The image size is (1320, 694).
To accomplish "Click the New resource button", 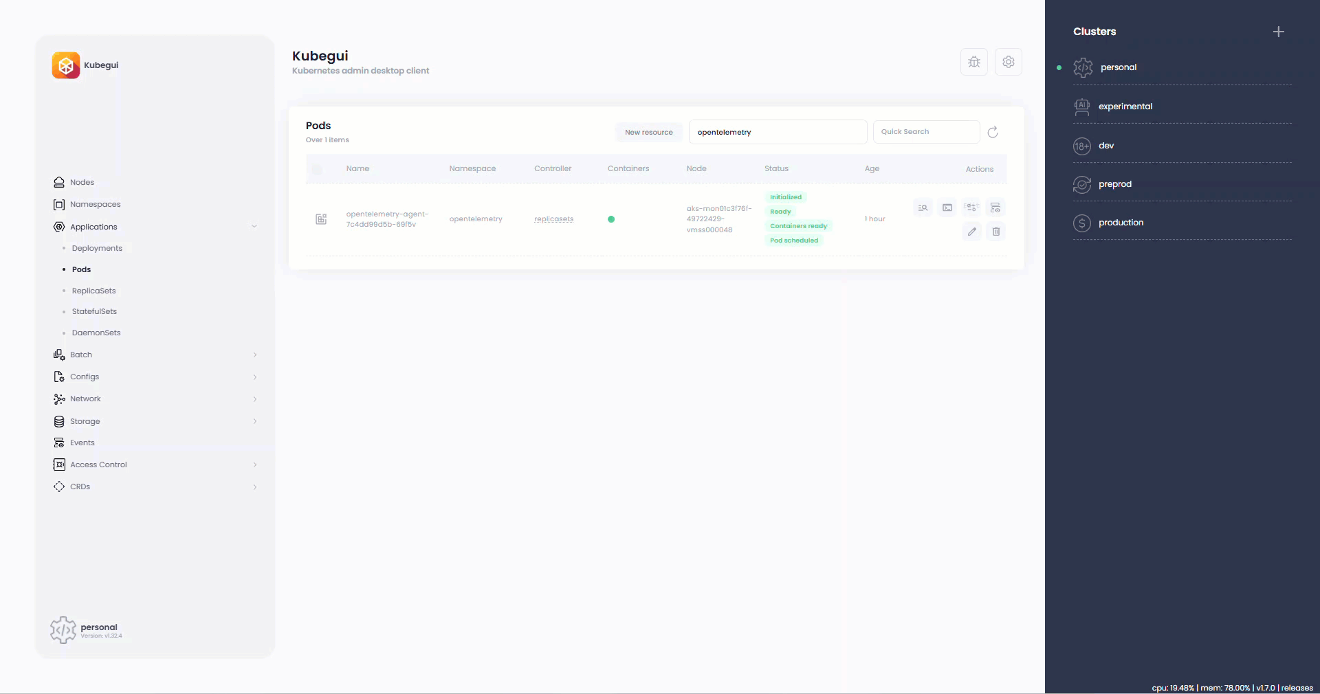I will 648,133.
